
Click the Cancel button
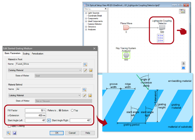[x=72, y=133]
